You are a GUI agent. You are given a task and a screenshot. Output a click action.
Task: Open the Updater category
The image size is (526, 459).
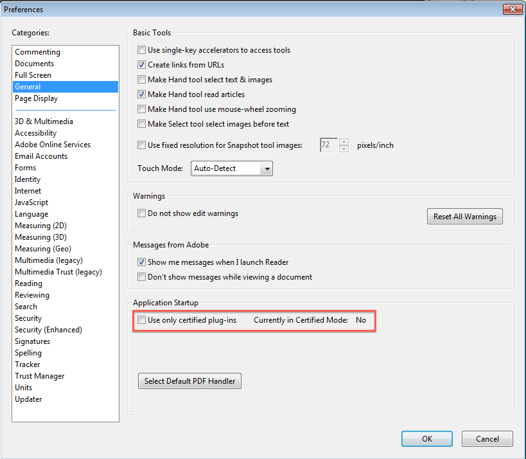click(66, 399)
